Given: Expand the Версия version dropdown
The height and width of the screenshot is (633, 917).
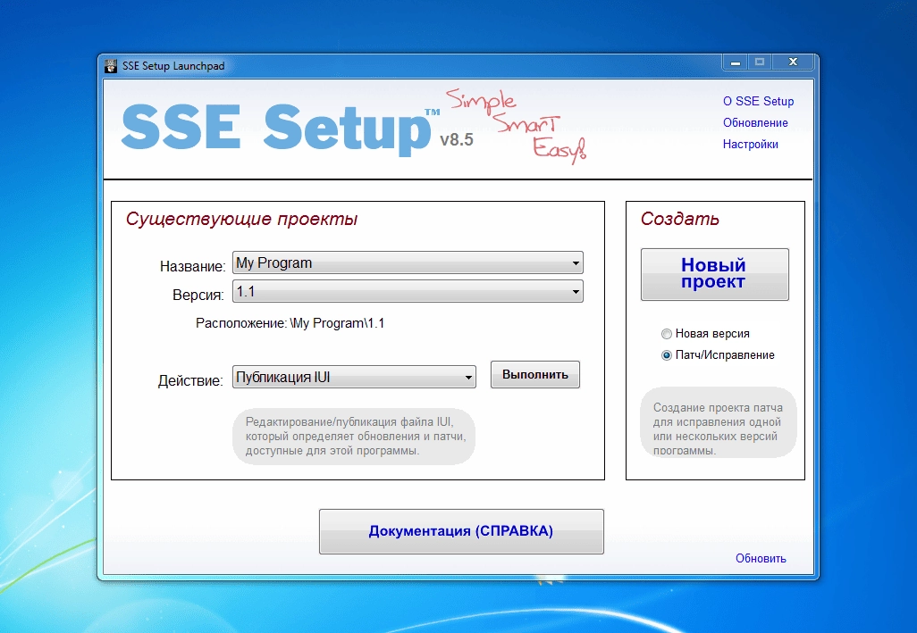Looking at the screenshot, I should pyautogui.click(x=408, y=291).
